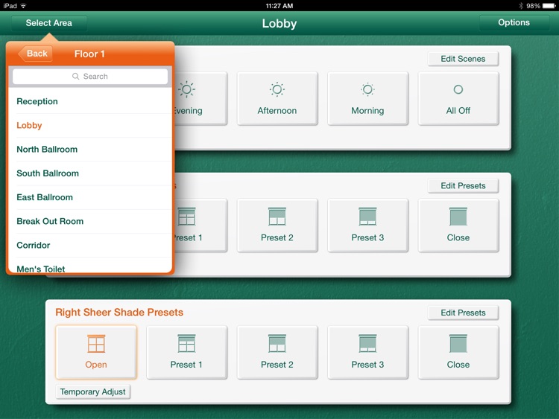Screen dimensions: 559x419
Task: Apply Right Sheer Shade Preset 2
Action: point(277,352)
